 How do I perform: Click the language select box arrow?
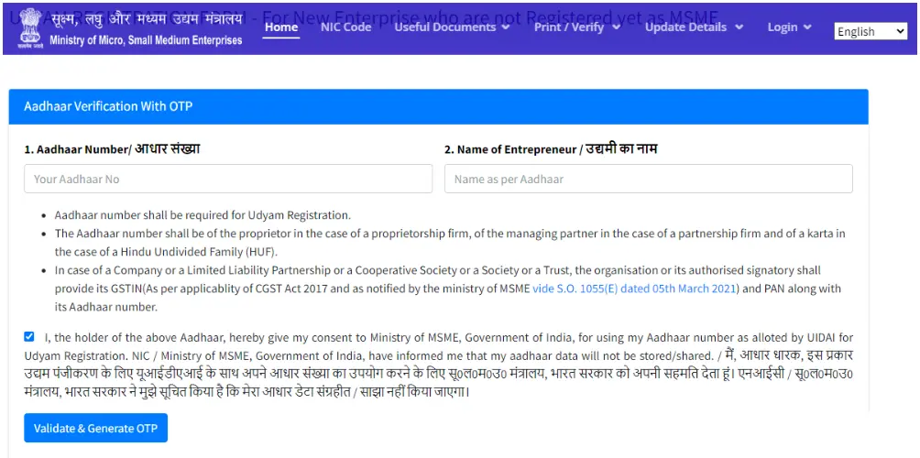point(901,32)
